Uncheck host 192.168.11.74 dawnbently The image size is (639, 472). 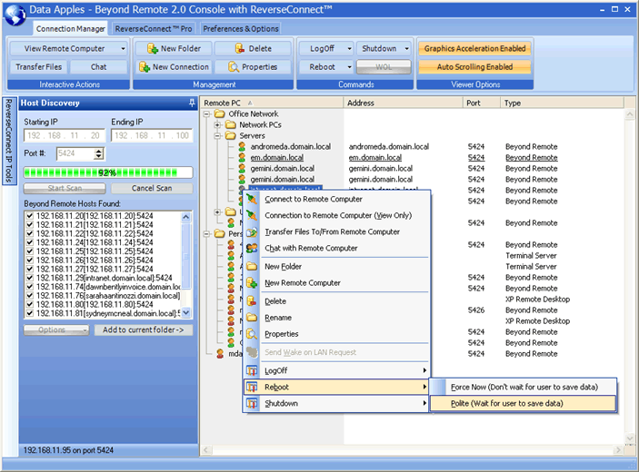29,287
